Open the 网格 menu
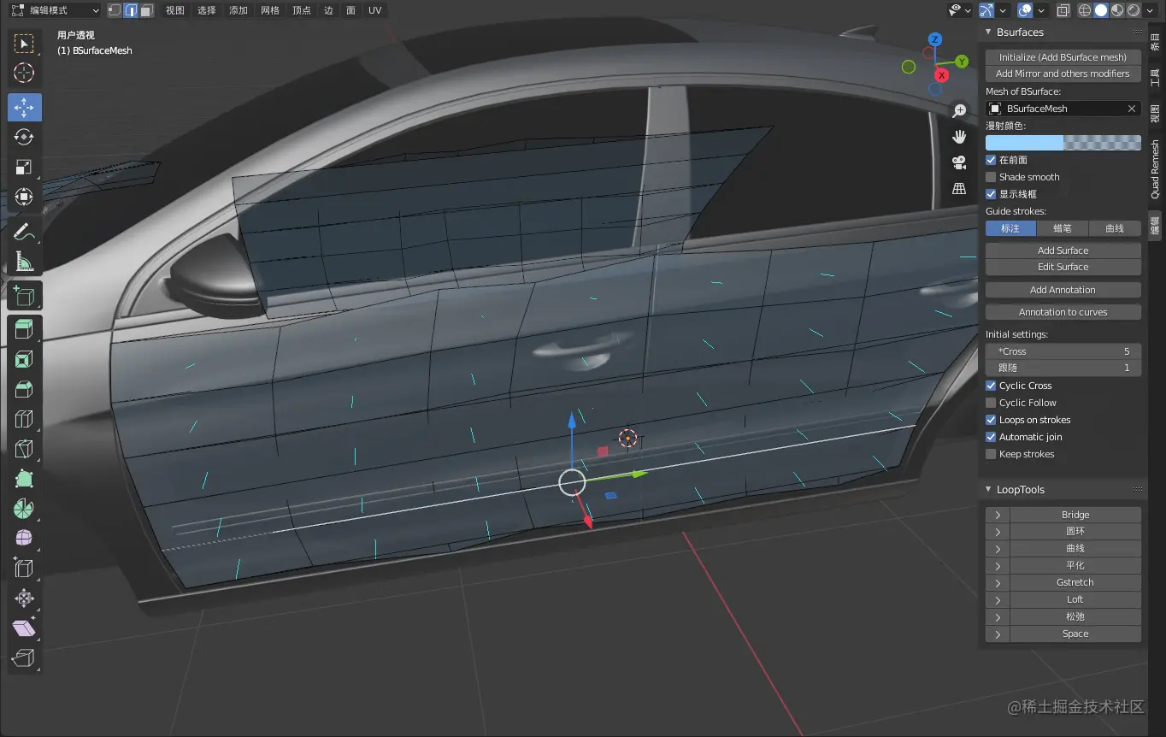This screenshot has height=737, width=1166. tap(270, 9)
